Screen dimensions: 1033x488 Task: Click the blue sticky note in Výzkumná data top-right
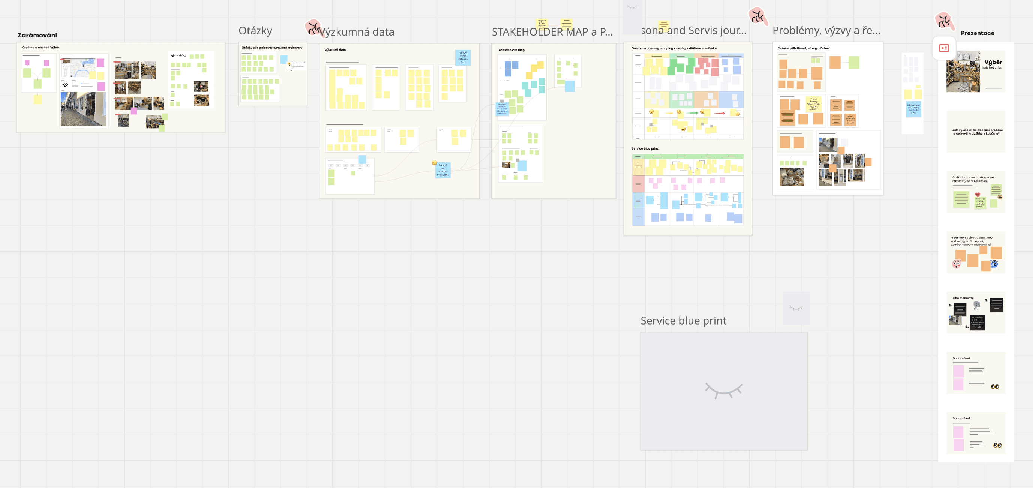(463, 57)
